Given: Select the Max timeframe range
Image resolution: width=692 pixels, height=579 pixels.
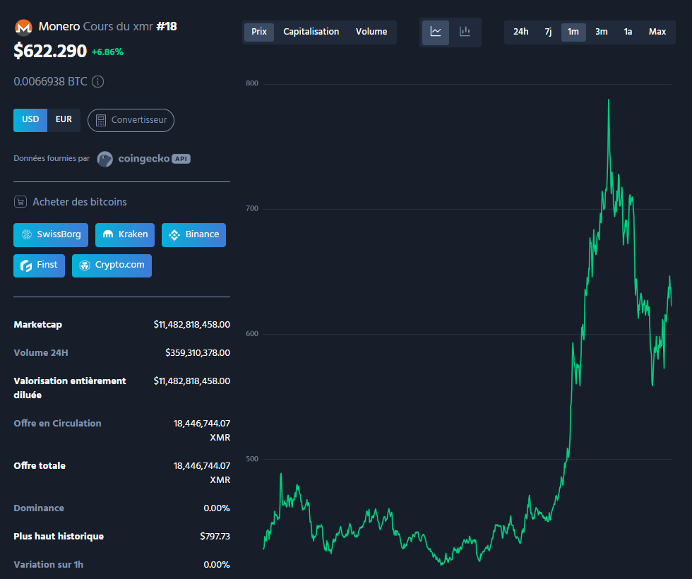Looking at the screenshot, I should [657, 32].
